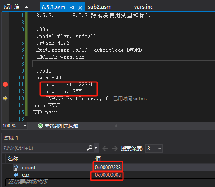Click the yellow current-statement arrow on line 13
This screenshot has width=215, height=187.
click(6, 98)
